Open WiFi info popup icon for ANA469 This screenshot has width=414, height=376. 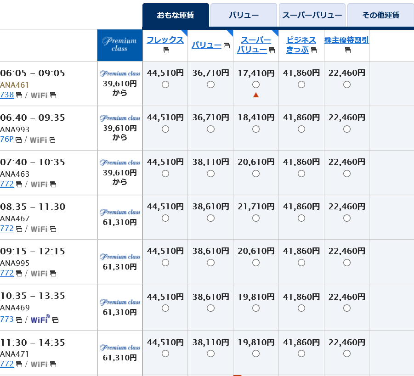click(55, 320)
